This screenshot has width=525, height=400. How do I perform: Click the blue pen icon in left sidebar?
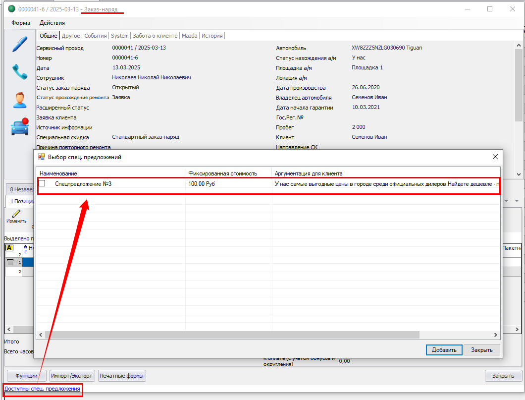19,44
